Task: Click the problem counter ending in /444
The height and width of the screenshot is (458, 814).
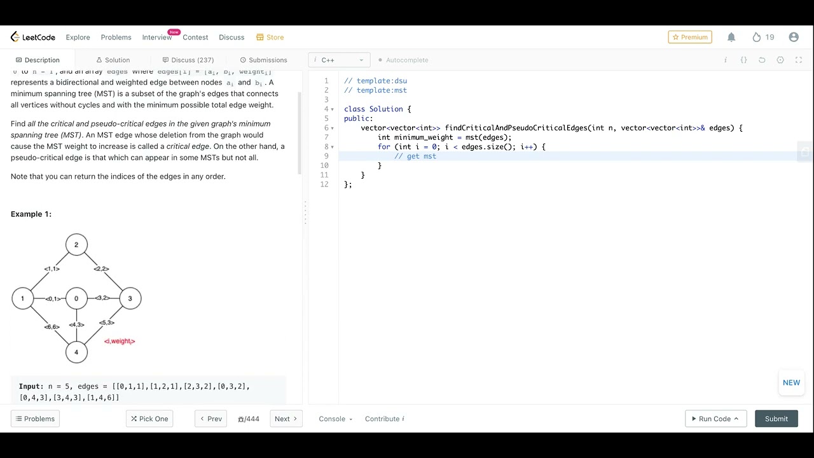Action: coord(249,419)
